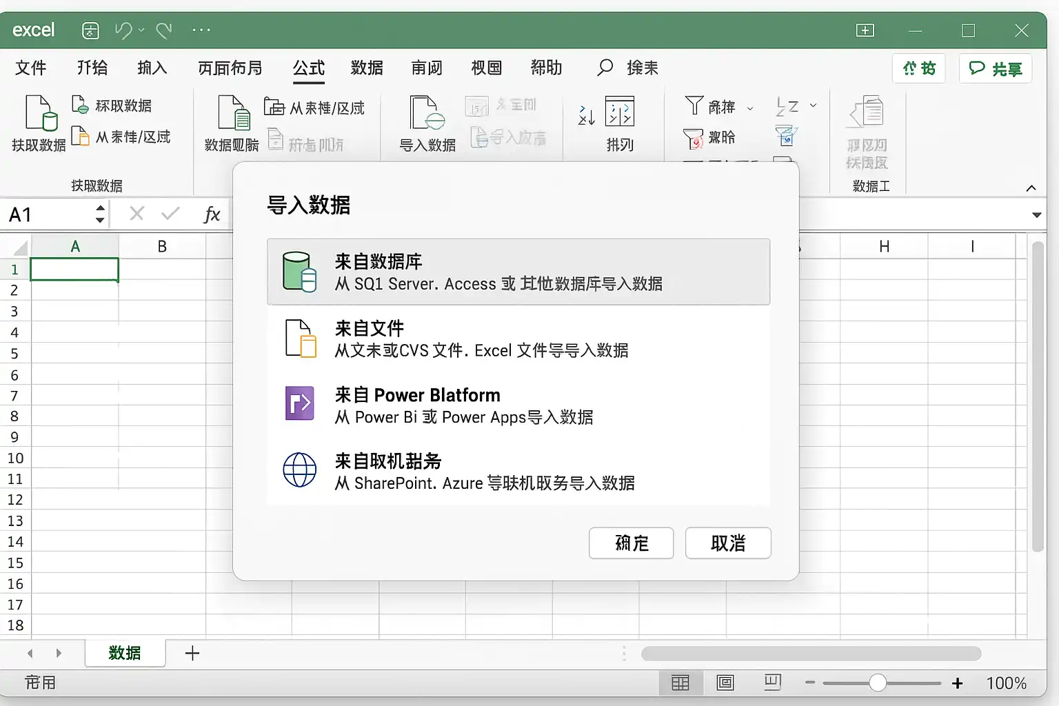Choose the Power Platform purple icon
This screenshot has height=706, width=1059.
tap(300, 403)
